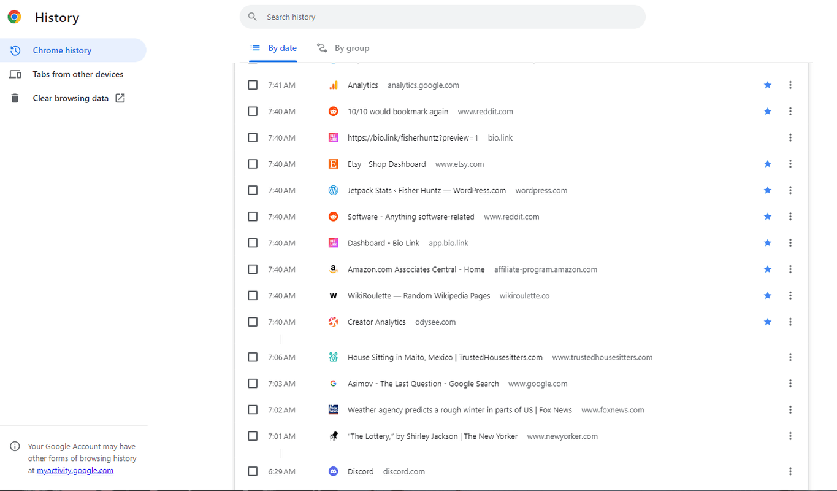This screenshot has height=491, width=837.
Task: Click the Etsy favicon in history list
Action: [x=334, y=164]
